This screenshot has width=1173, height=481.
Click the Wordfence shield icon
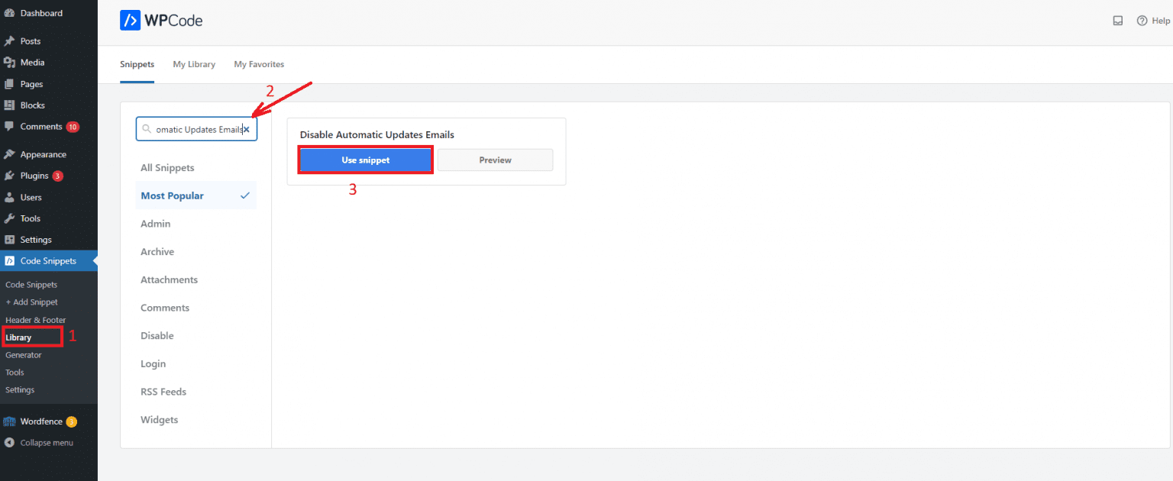pyautogui.click(x=9, y=421)
